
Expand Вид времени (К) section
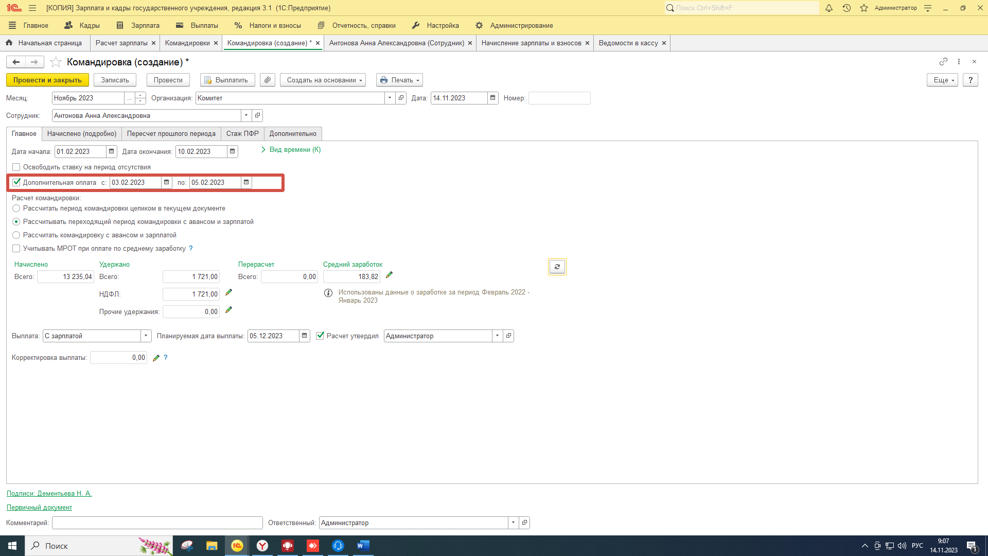pyautogui.click(x=291, y=150)
